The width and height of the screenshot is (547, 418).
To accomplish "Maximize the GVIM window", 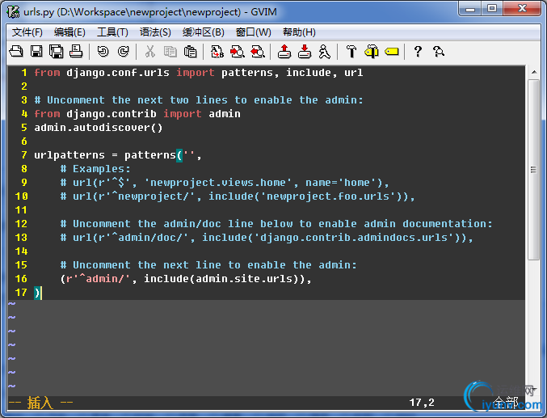I will click(x=492, y=8).
